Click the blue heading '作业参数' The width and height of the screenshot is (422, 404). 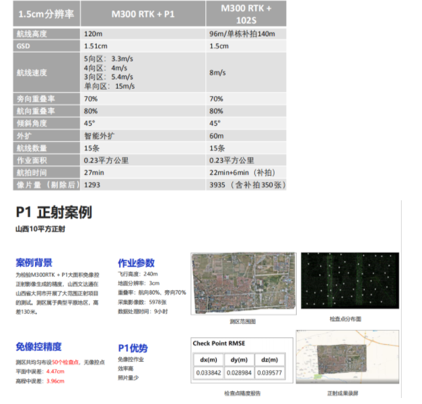pyautogui.click(x=136, y=263)
